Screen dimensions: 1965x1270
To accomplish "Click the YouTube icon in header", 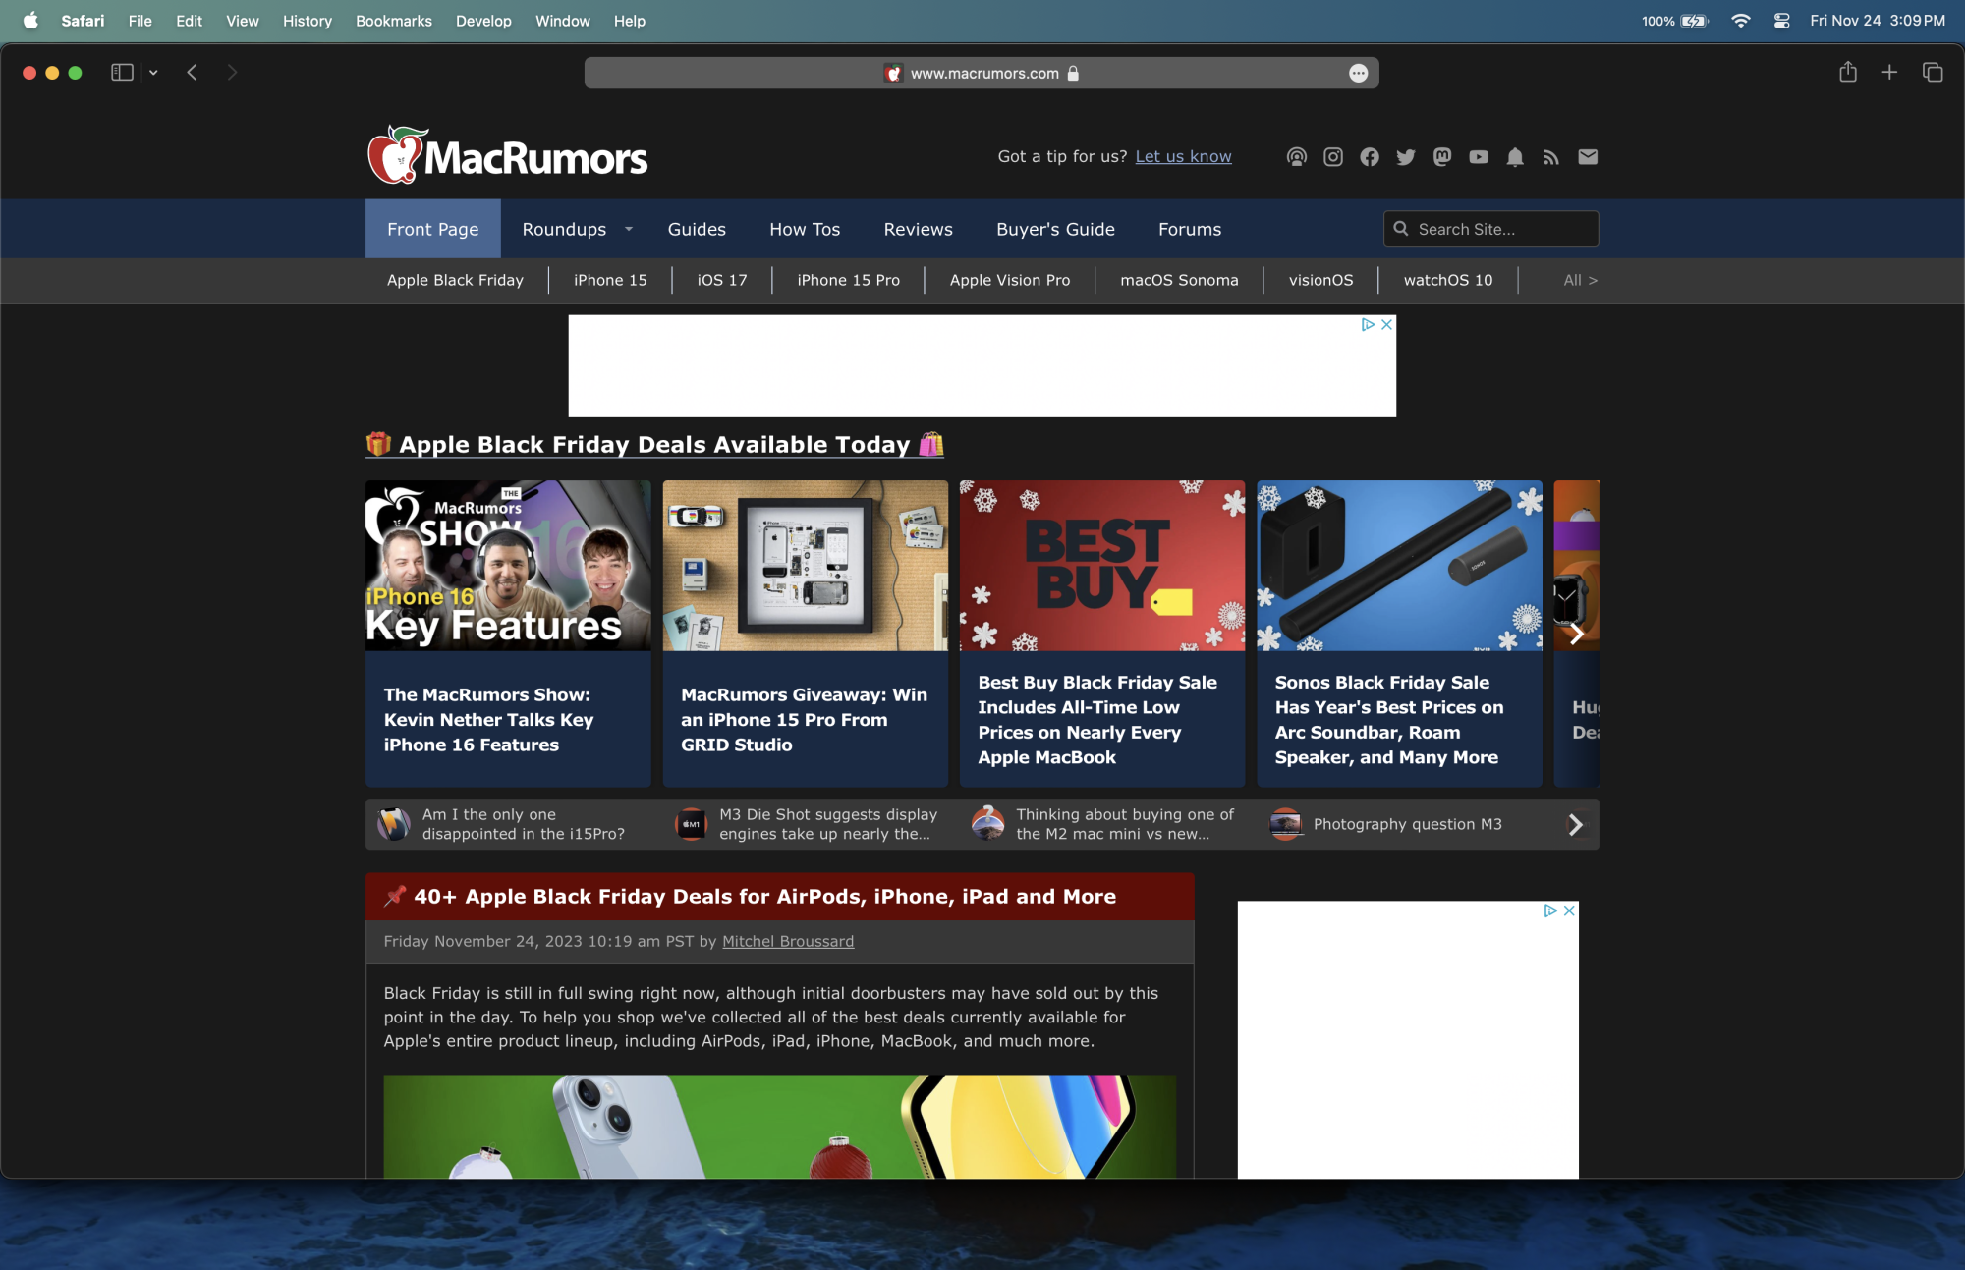I will (1479, 157).
